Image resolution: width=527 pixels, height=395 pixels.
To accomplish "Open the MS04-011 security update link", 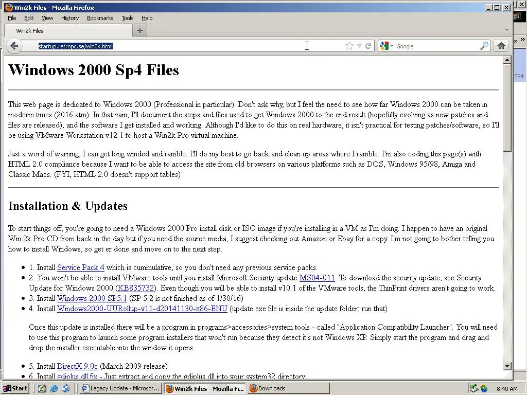I will click(317, 278).
